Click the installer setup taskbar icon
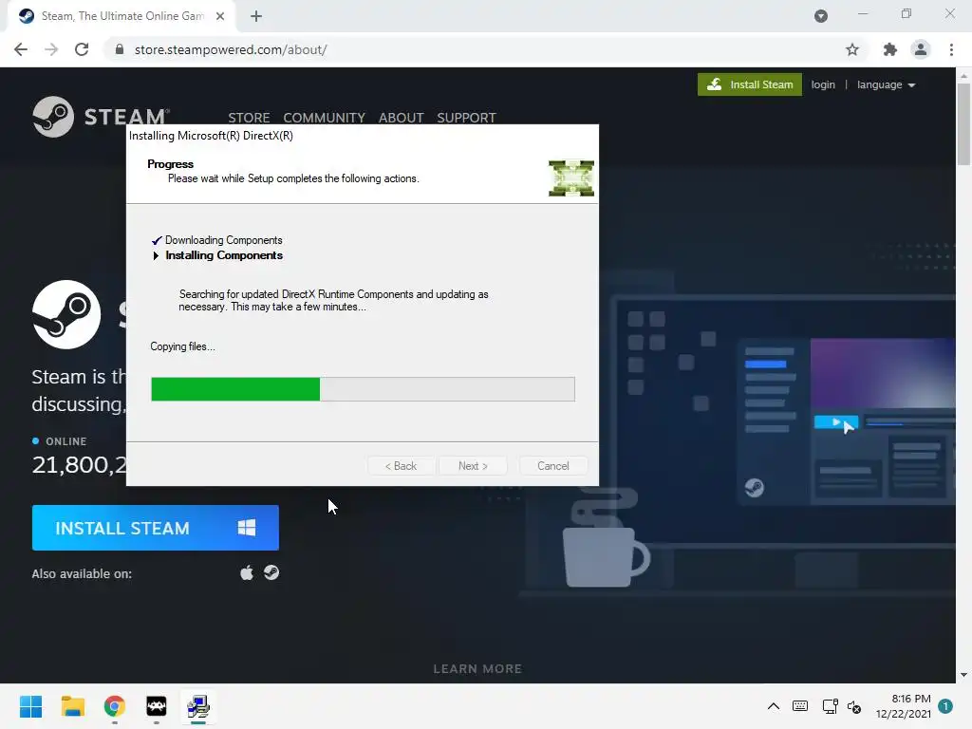 click(x=198, y=706)
